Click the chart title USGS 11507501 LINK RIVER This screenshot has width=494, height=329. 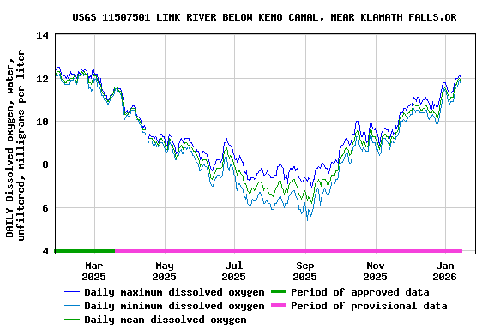(264, 17)
